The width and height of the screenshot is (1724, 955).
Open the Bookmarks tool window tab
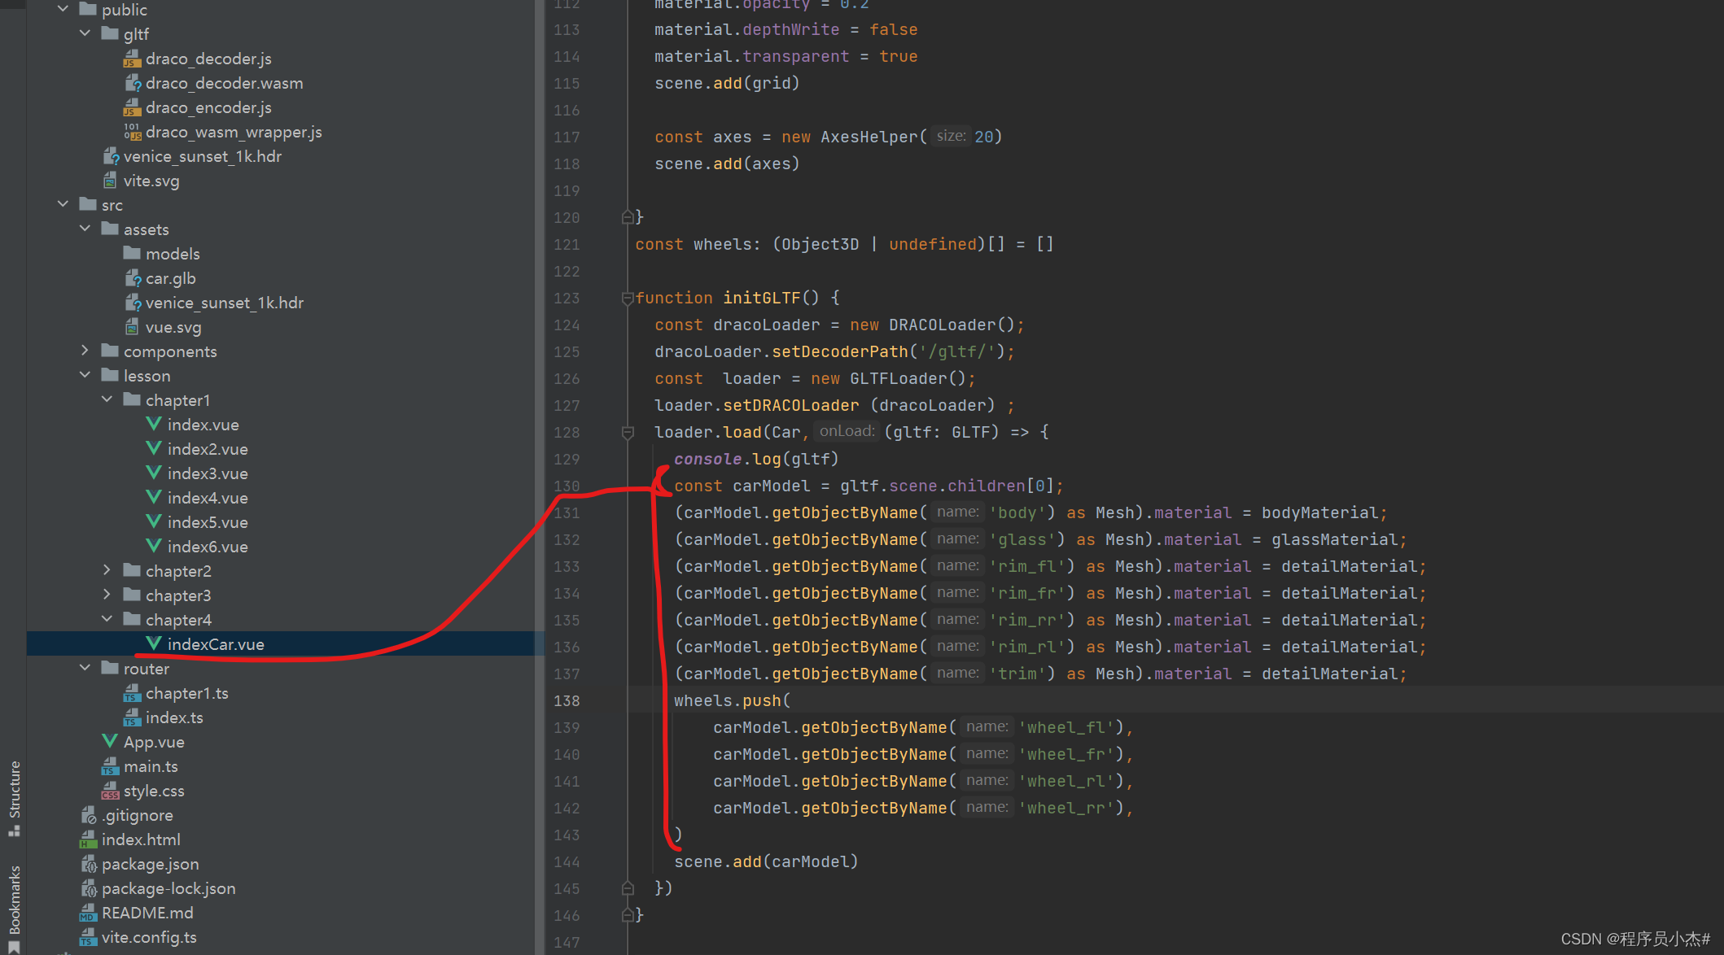pos(14,908)
